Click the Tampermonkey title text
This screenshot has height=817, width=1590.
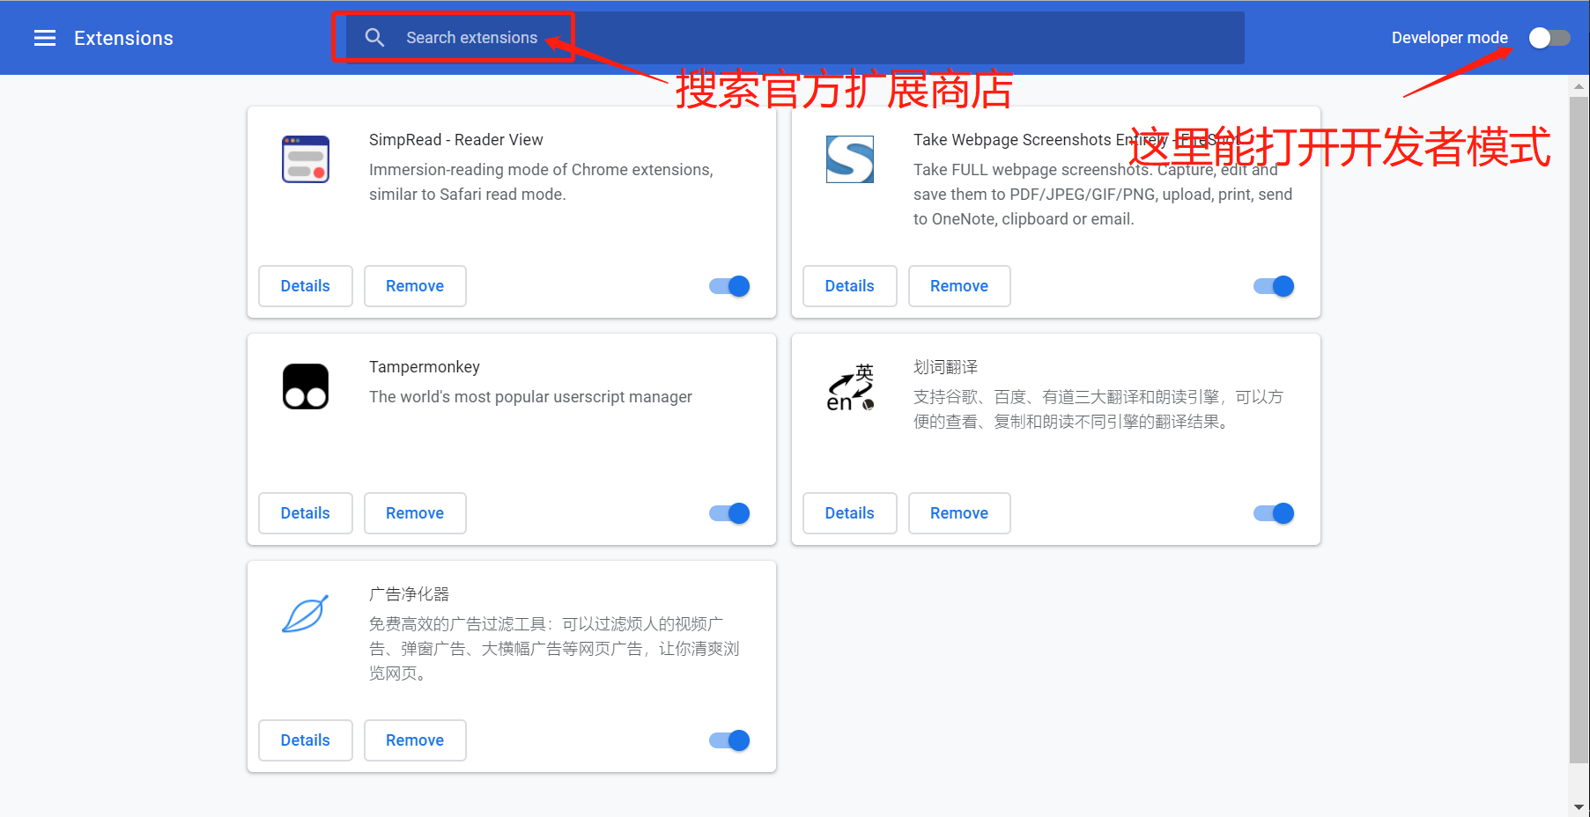click(x=425, y=367)
